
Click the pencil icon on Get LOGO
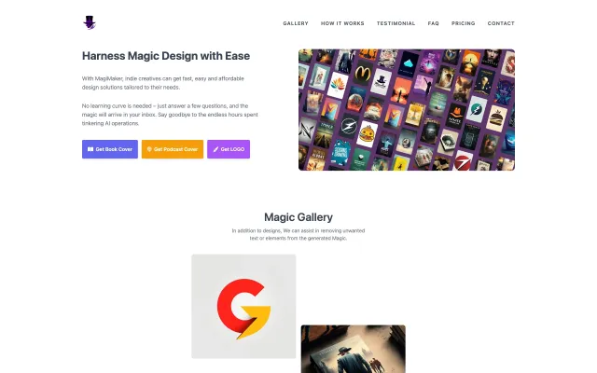pyautogui.click(x=215, y=149)
